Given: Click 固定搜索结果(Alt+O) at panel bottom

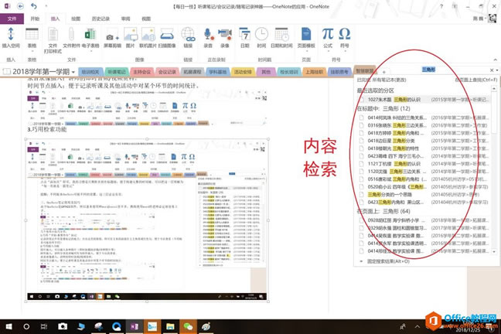Looking at the screenshot, I should pyautogui.click(x=388, y=261).
